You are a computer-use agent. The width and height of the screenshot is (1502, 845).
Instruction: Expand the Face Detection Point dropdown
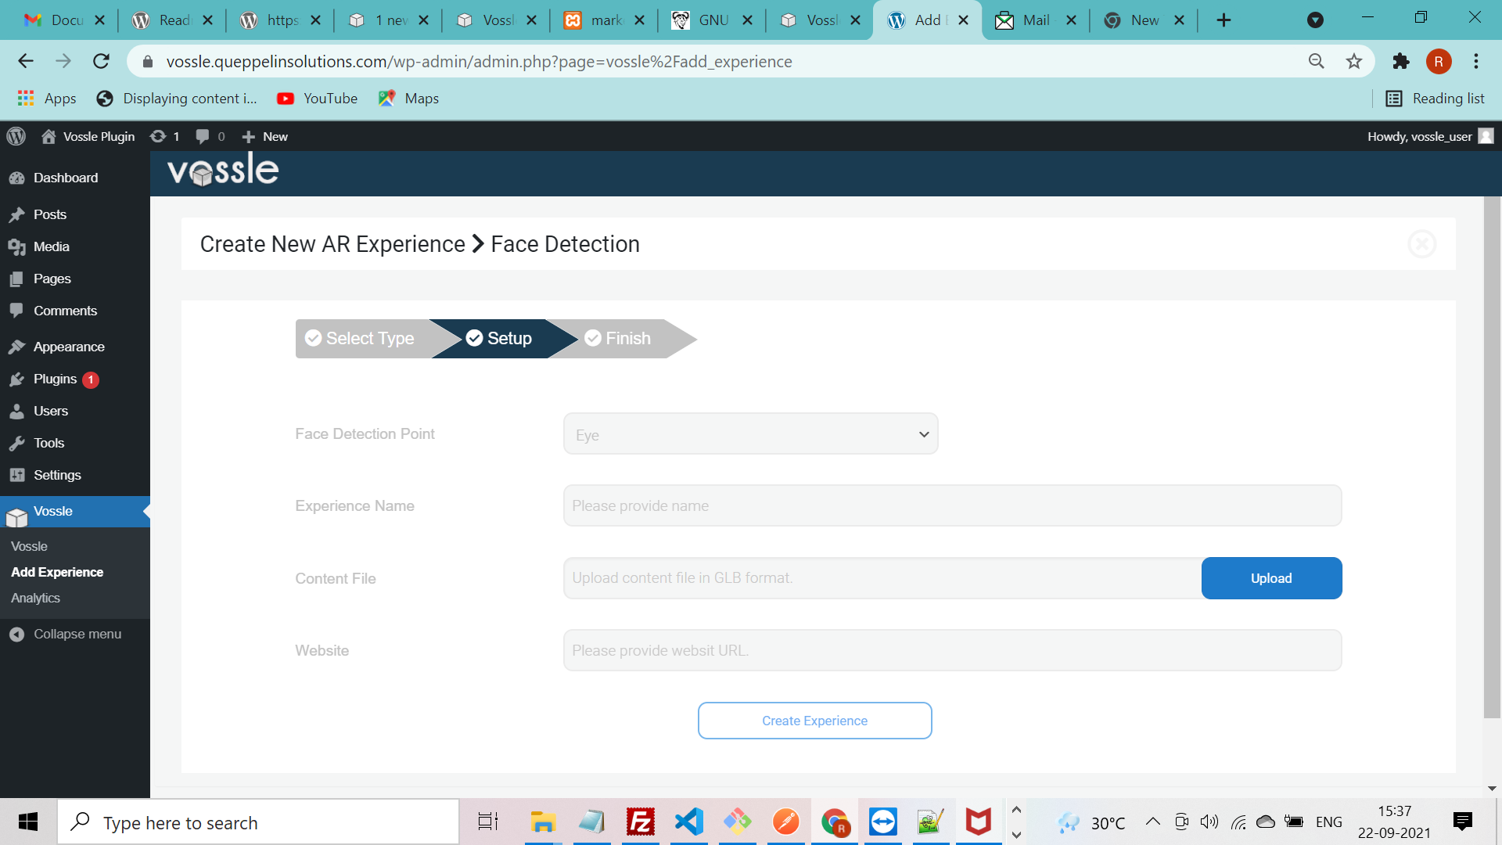point(750,434)
